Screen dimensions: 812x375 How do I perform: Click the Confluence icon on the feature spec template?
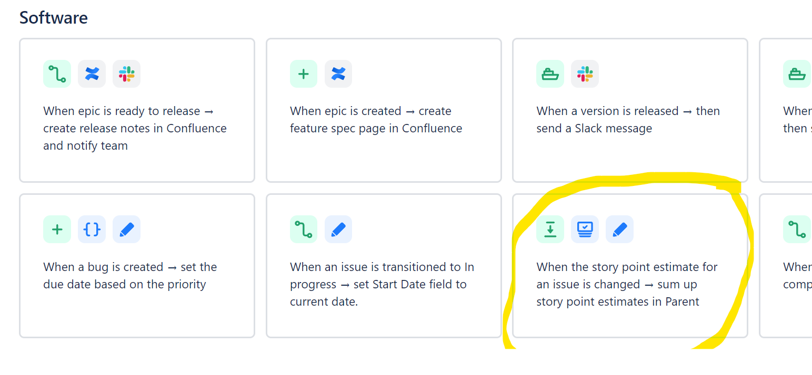pyautogui.click(x=338, y=74)
